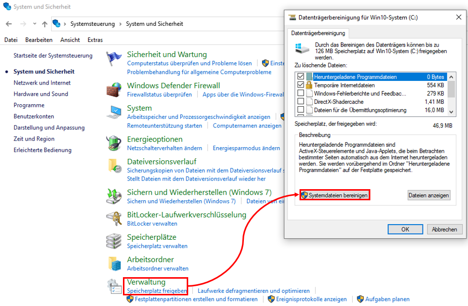
Task: Open the Benutzerkonten category
Action: point(34,116)
